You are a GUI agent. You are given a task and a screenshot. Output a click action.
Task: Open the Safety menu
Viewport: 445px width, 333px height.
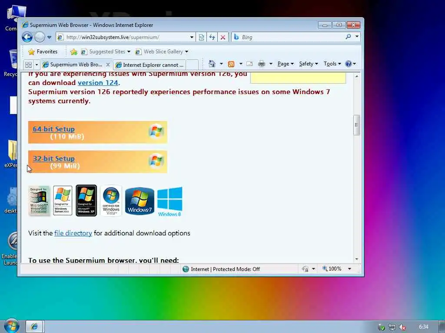click(x=309, y=64)
